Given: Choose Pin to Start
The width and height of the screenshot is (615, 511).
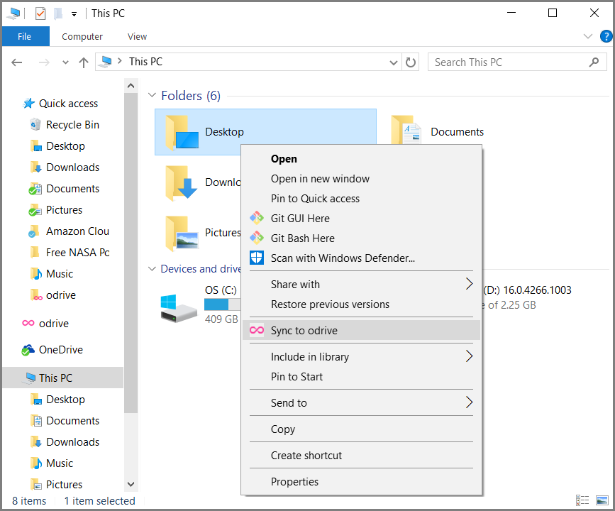Looking at the screenshot, I should (x=361, y=377).
